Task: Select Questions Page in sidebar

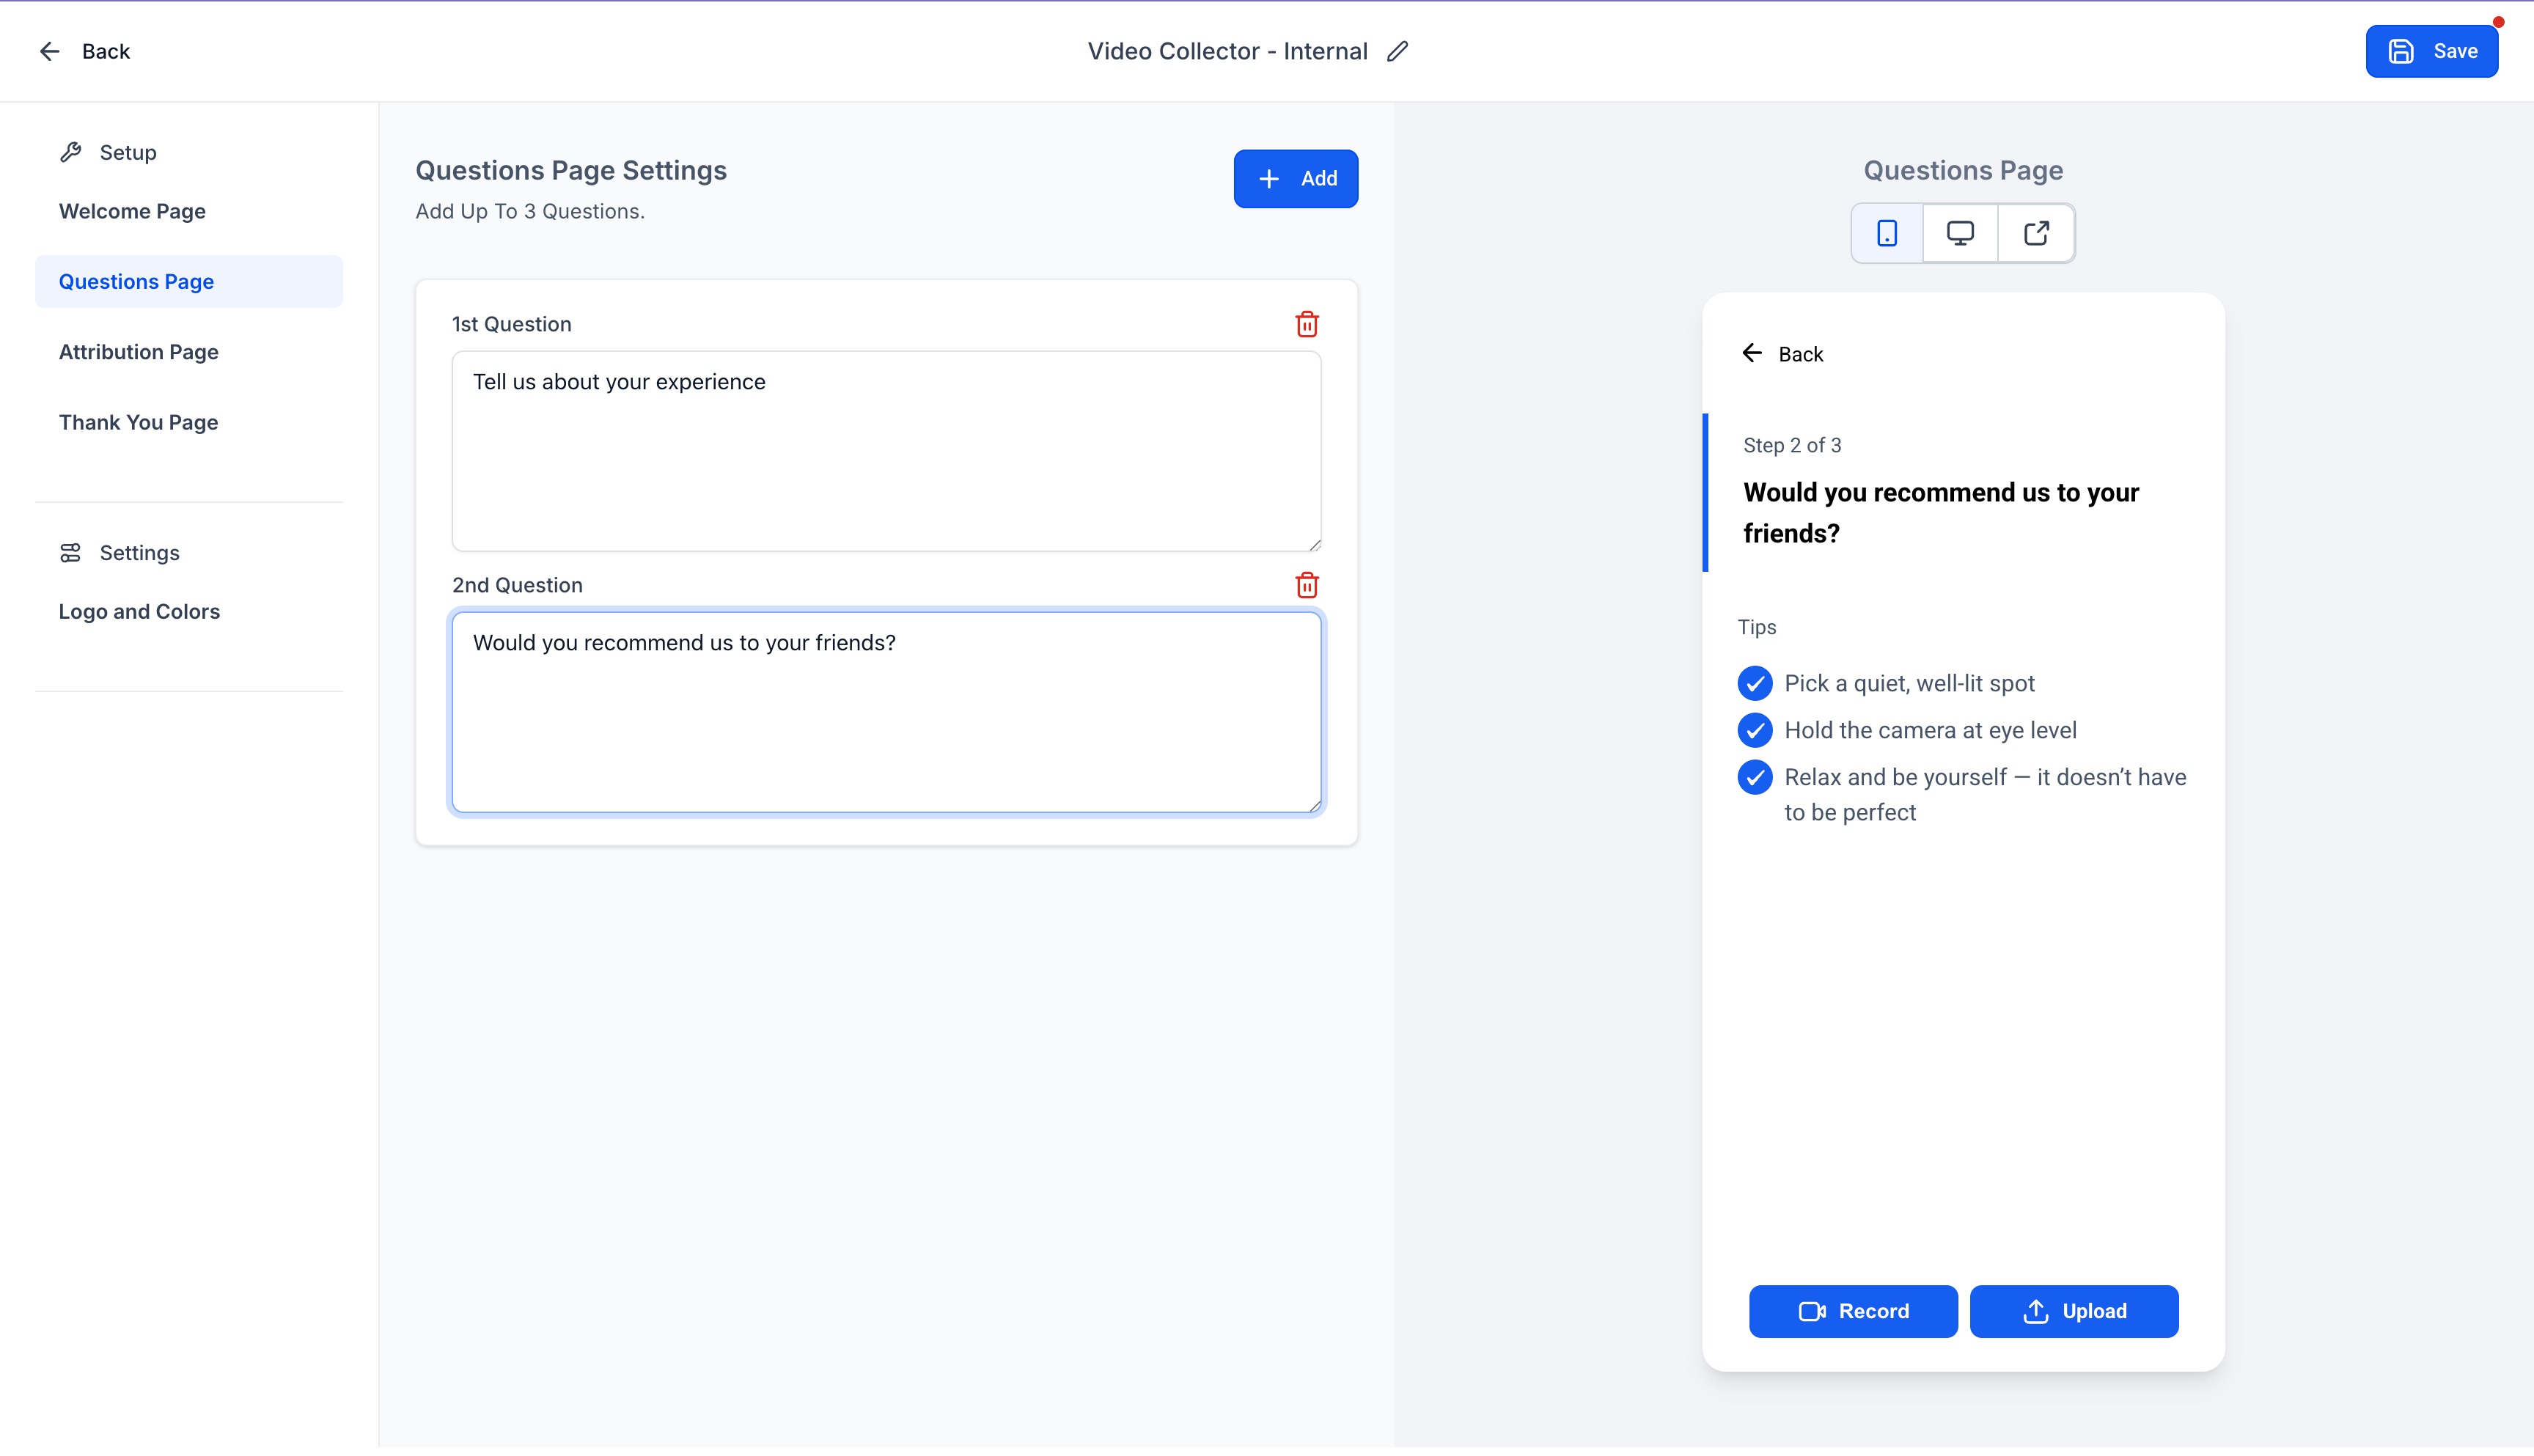Action: [x=136, y=282]
